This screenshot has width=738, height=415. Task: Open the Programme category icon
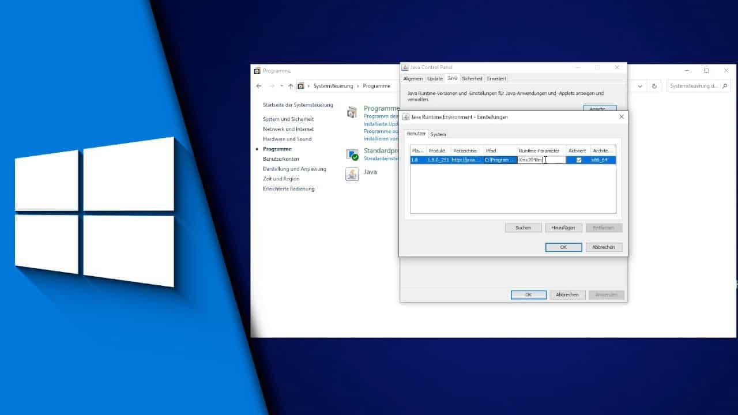pyautogui.click(x=352, y=112)
